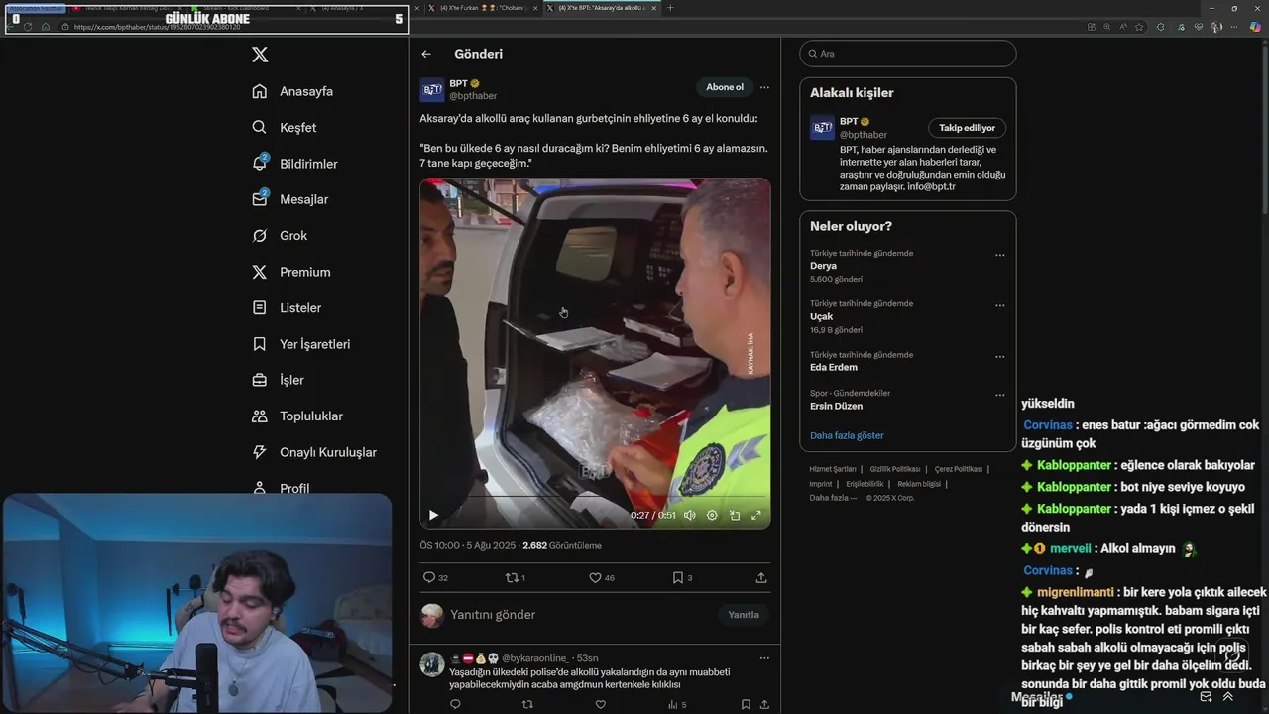The height and width of the screenshot is (714, 1269).
Task: Add page to favorites star icon
Action: tap(1139, 27)
